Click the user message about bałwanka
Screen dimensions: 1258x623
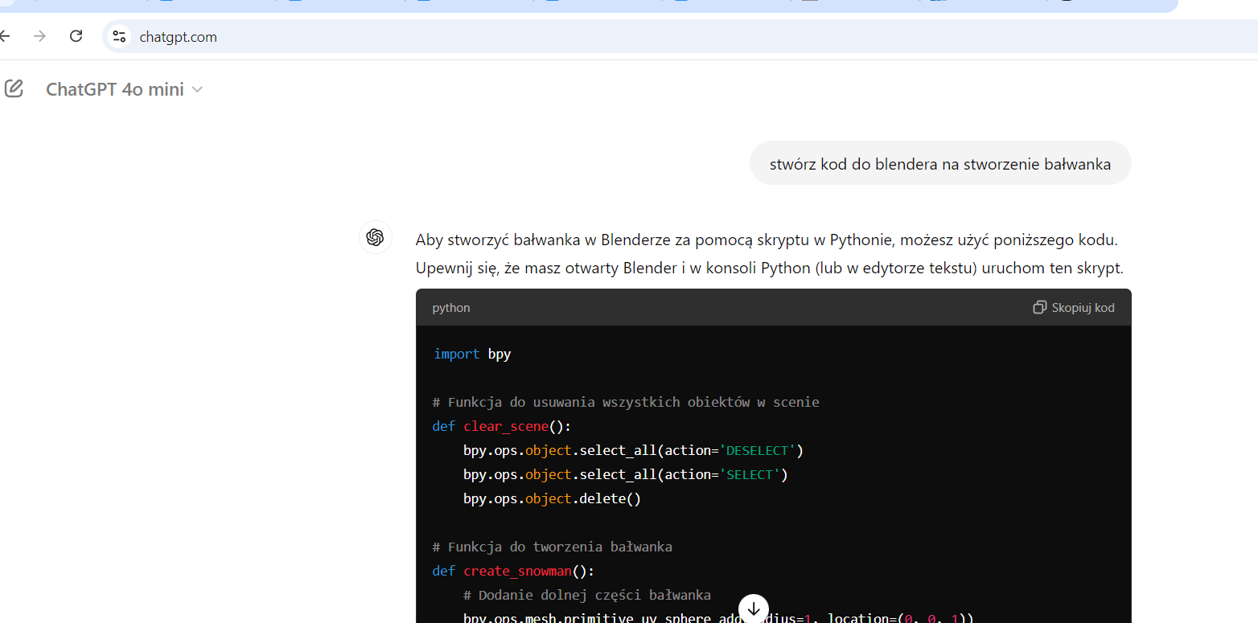(940, 164)
